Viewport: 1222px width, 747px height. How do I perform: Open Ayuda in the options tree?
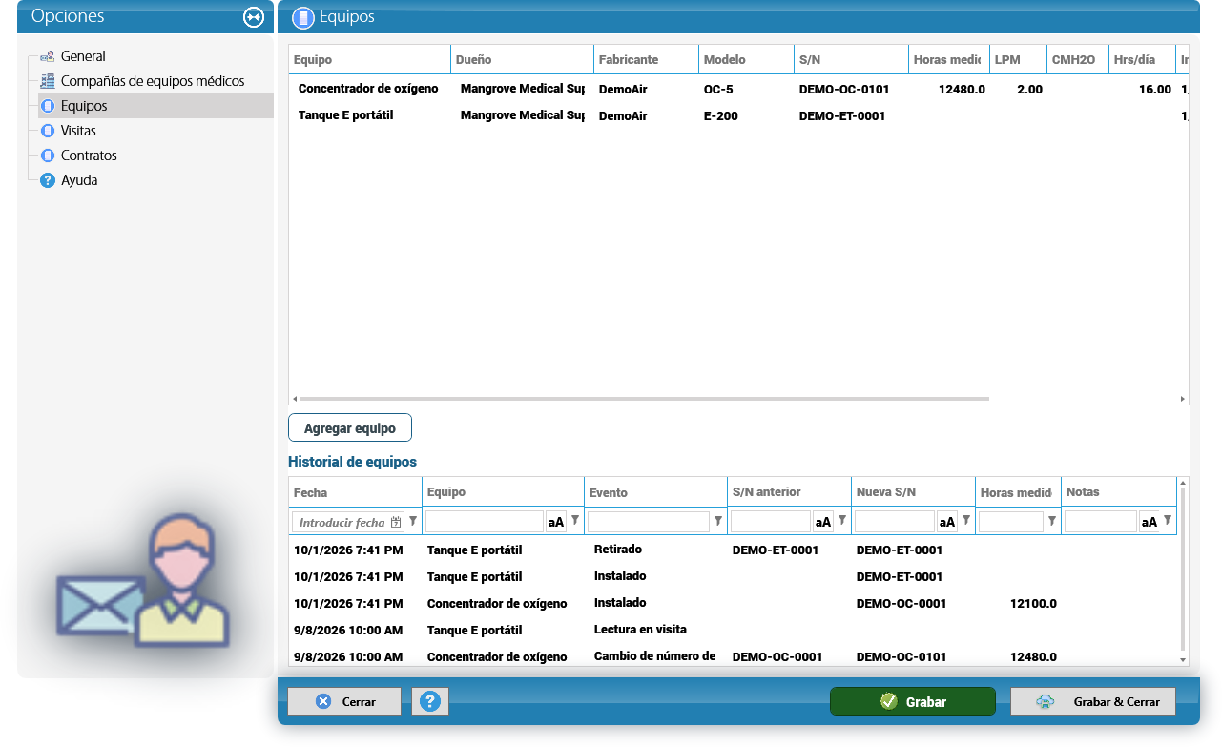click(79, 180)
